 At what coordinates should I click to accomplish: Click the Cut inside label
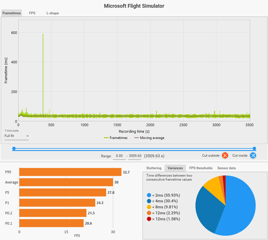(240, 155)
